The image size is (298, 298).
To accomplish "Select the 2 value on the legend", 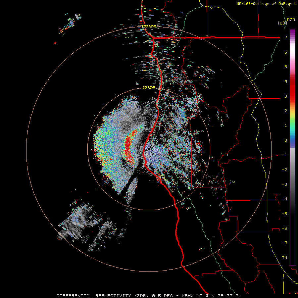I will (286, 111).
